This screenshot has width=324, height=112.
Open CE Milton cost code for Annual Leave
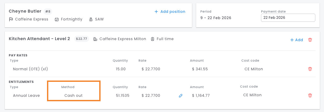253,95
